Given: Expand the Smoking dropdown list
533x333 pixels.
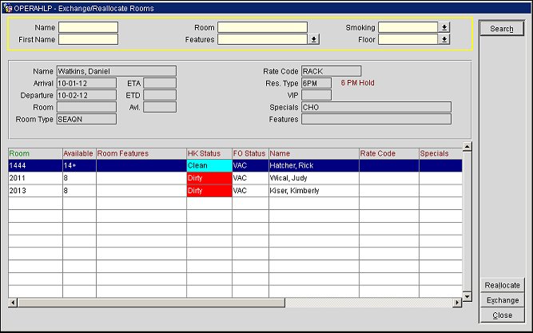Looking at the screenshot, I should (444, 27).
